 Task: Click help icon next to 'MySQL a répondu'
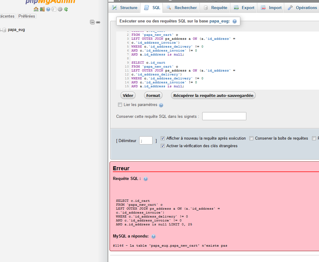point(153,236)
